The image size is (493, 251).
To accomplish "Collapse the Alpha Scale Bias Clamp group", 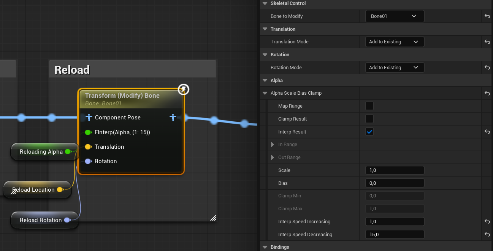I will tap(265, 93).
